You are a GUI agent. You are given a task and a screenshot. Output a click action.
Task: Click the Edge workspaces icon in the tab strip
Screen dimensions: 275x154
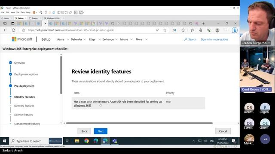5,23
